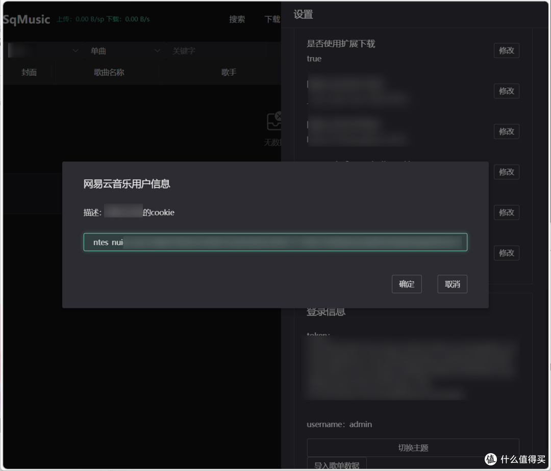
Task: Select the username: admin text
Action: (339, 424)
